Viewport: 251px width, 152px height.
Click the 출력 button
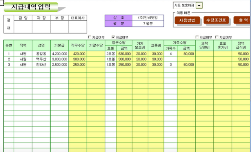(242, 20)
